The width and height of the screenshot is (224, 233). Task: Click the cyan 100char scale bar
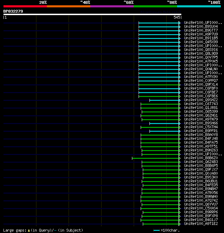pyautogui.click(x=156, y=231)
